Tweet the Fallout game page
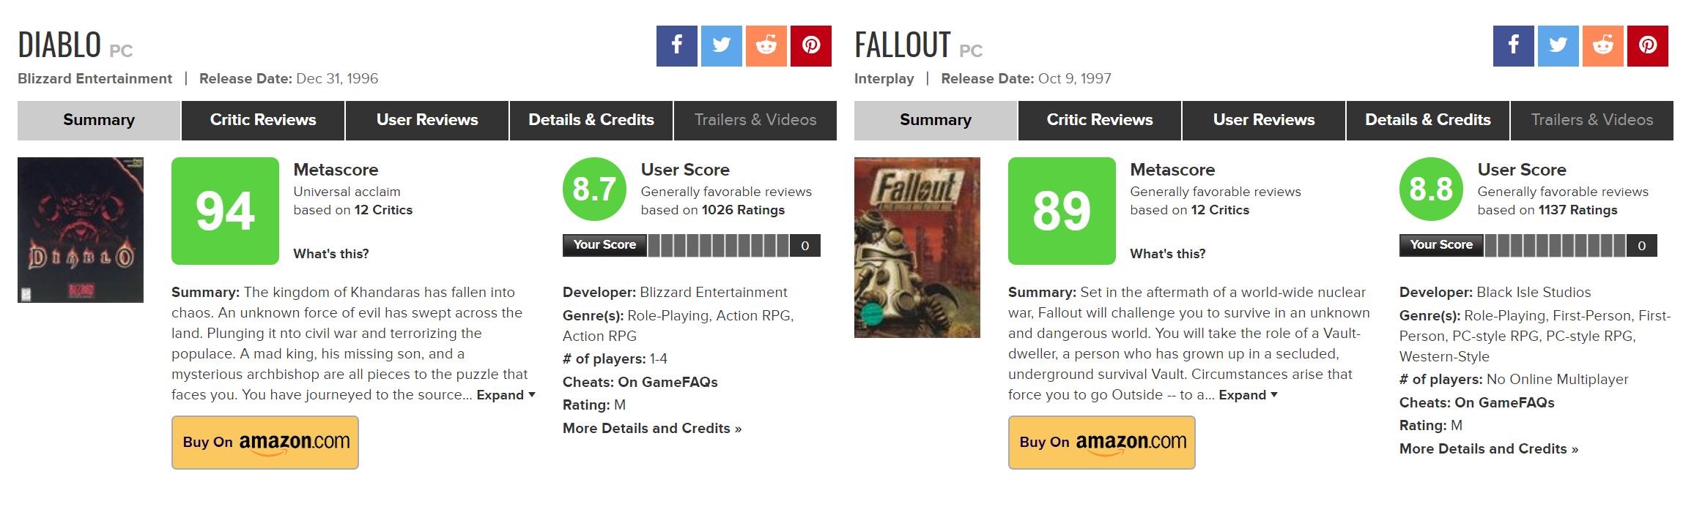The width and height of the screenshot is (1694, 515). point(1558,45)
